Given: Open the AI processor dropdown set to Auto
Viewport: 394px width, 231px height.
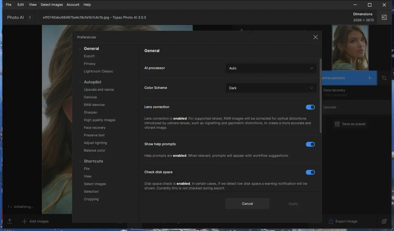Looking at the screenshot, I should pyautogui.click(x=271, y=68).
